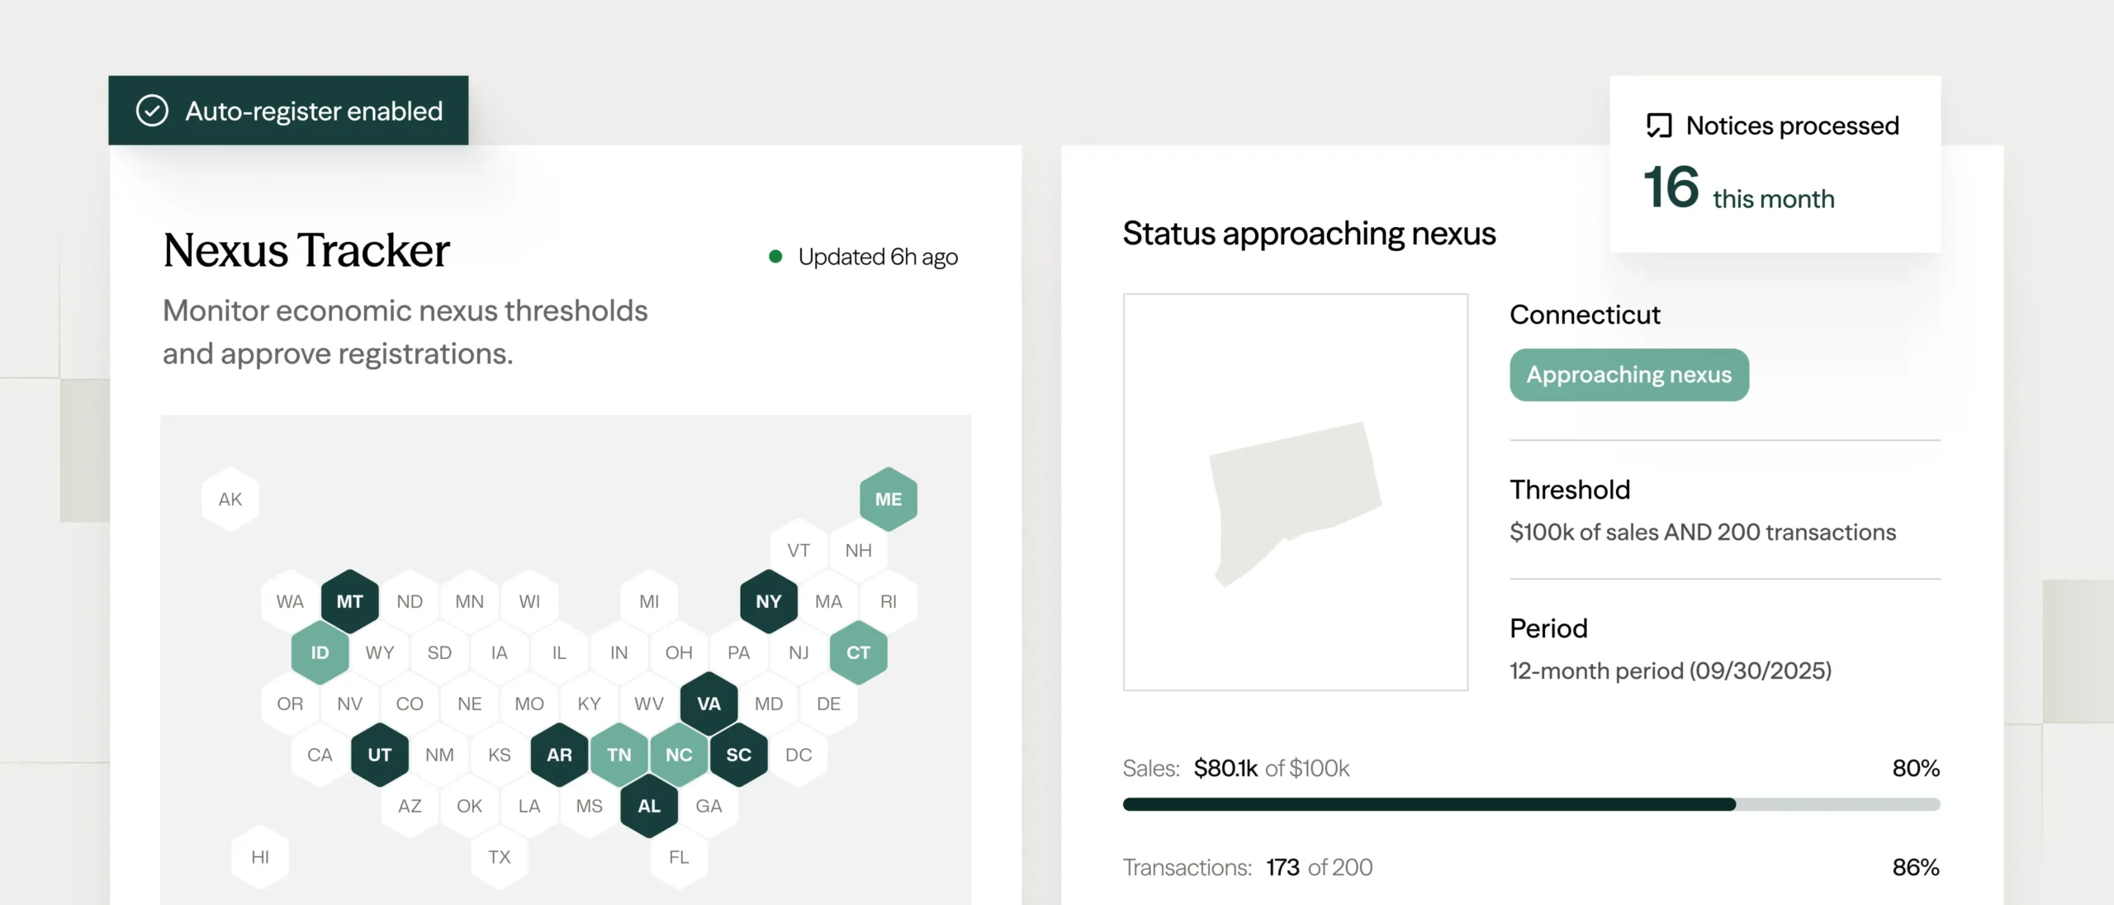Toggle the VA hexagon selection
The height and width of the screenshot is (905, 2114).
pos(709,704)
